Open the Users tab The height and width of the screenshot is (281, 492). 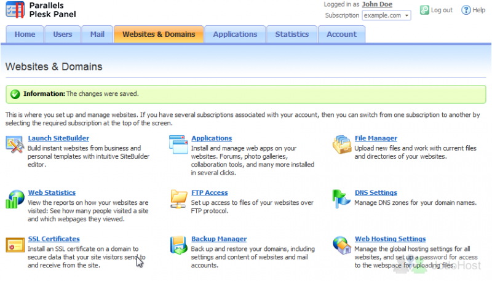point(63,34)
